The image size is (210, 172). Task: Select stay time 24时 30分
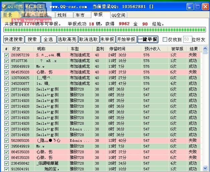pos(117,55)
